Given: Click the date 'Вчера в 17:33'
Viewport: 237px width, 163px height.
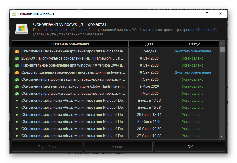Looking at the screenshot, I should coord(149,101).
